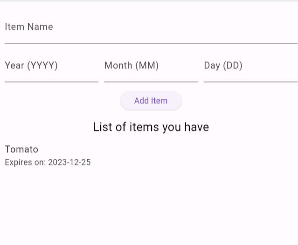
Task: Click the 'List of items you have' heading
Action: [151, 127]
